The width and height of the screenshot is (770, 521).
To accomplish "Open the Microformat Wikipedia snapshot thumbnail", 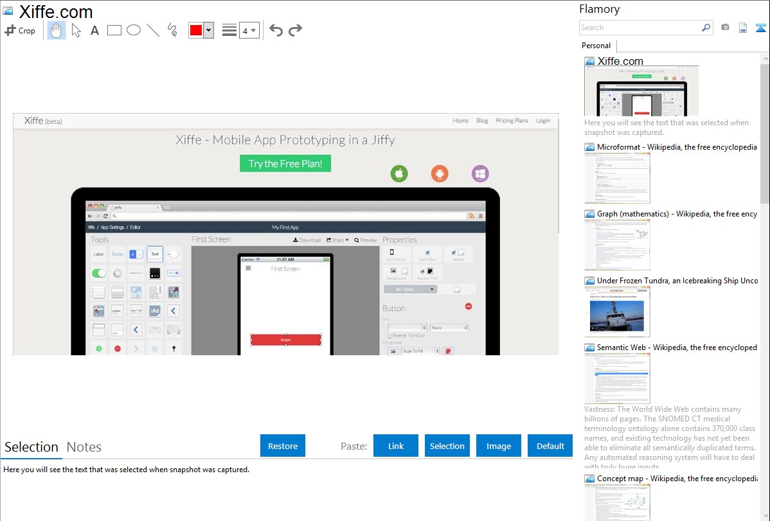I will click(x=618, y=178).
